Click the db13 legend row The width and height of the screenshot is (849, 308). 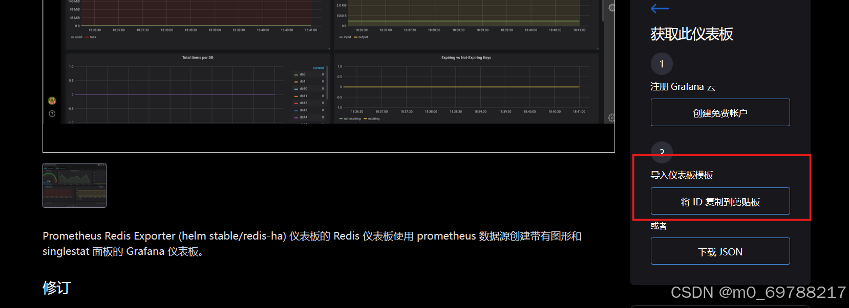309,110
